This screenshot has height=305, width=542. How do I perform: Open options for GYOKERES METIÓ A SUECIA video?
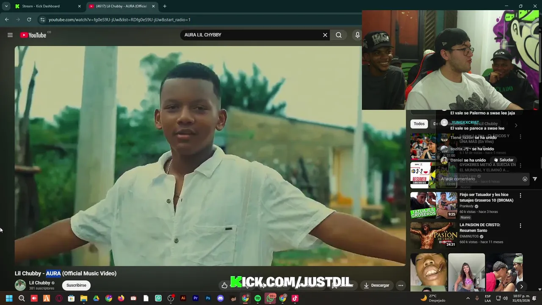tap(520, 165)
